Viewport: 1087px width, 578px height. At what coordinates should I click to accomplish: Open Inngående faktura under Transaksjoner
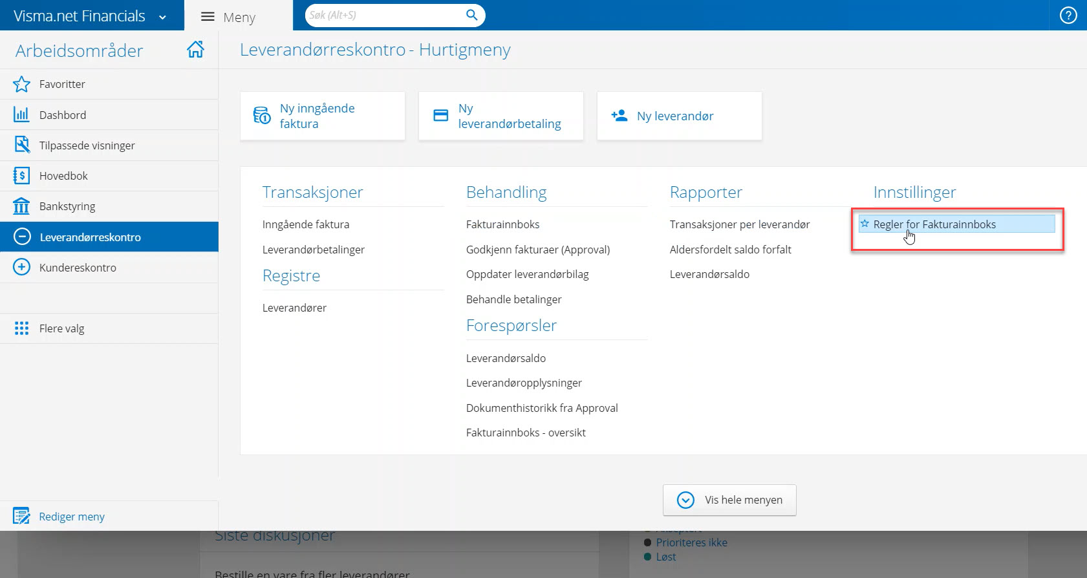(306, 224)
